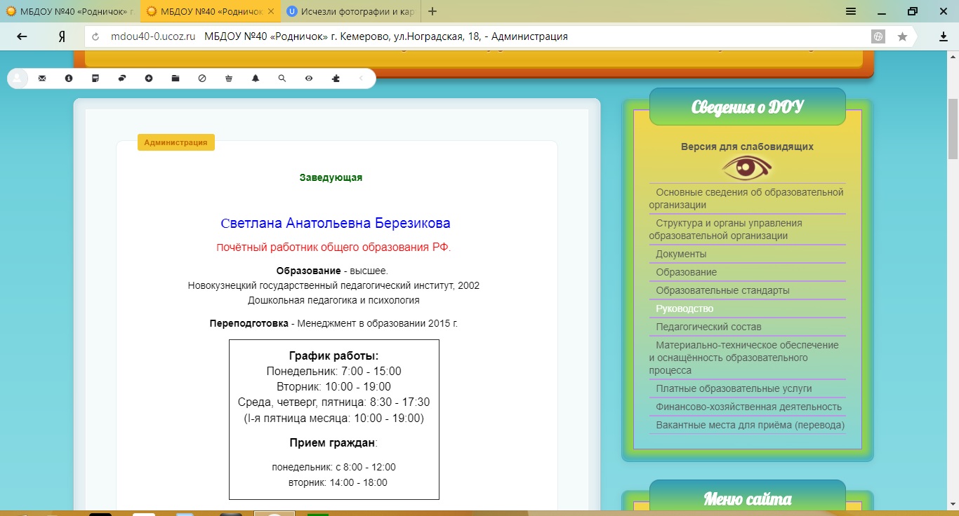Image resolution: width=959 pixels, height=516 pixels.
Task: Click the Администрация yellow label
Action: [x=176, y=142]
